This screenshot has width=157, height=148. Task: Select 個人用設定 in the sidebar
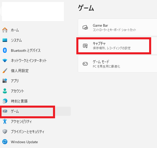pos(20,71)
